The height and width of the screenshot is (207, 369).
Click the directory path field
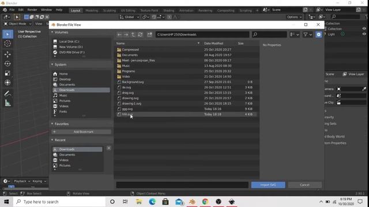tap(202, 34)
